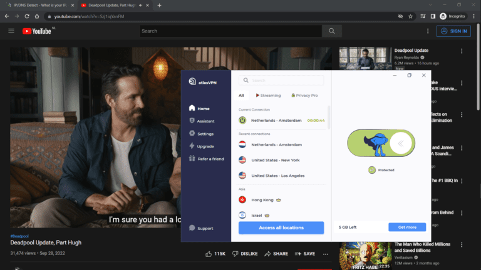
Task: Click the Protected status label
Action: 386,170
